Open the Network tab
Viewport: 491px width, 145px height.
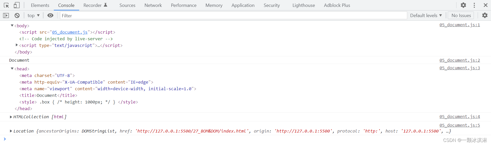point(153,5)
